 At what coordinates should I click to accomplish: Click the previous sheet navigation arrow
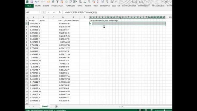click(x=29, y=107)
